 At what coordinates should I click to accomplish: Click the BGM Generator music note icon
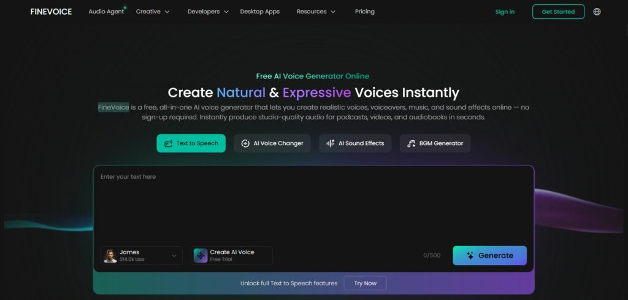(x=412, y=143)
